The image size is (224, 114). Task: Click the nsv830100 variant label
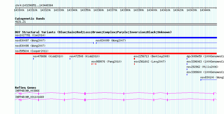tap(212, 77)
